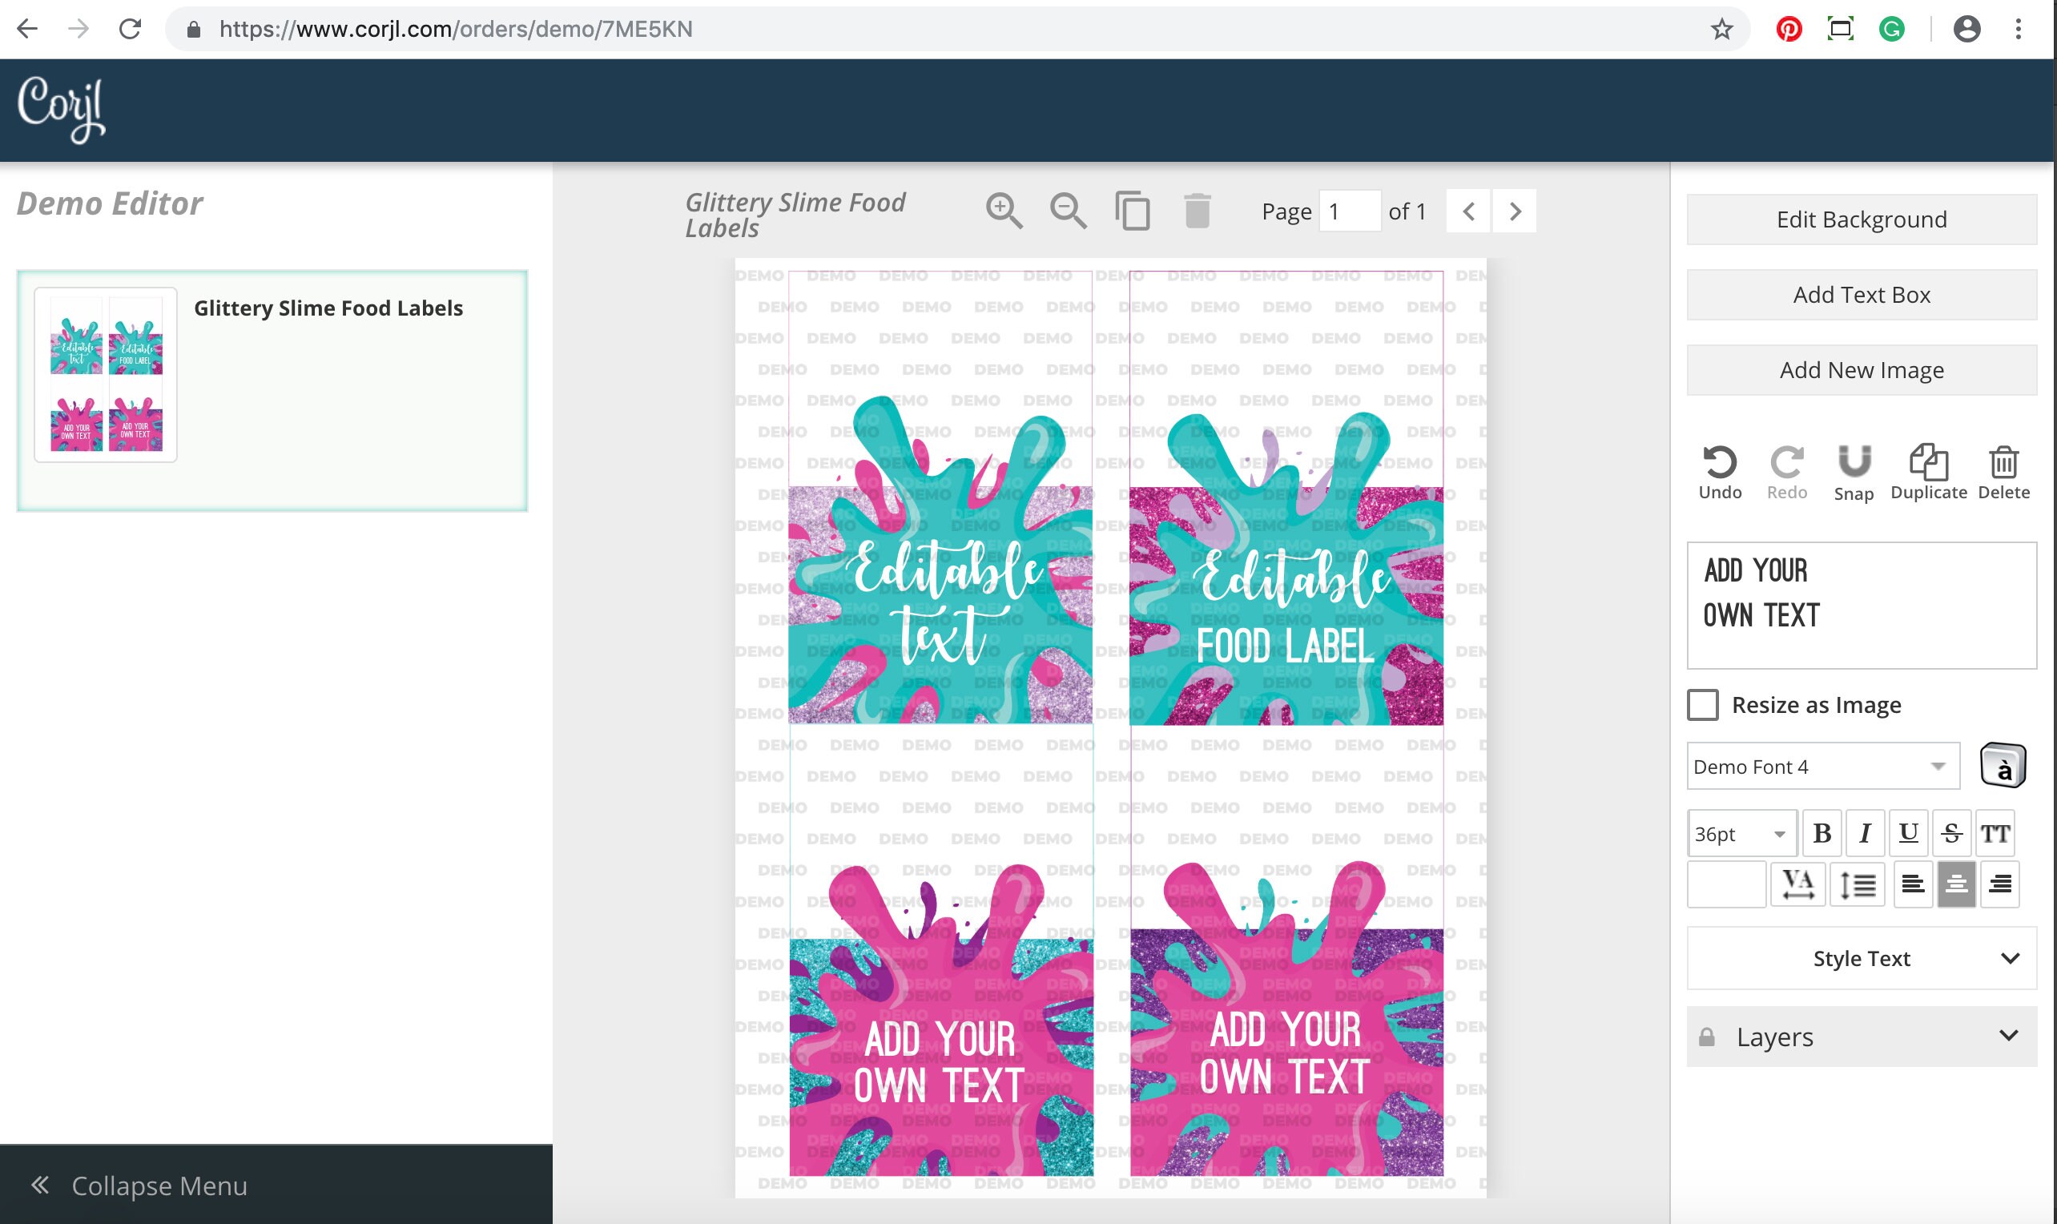Expand the Style Text section

pos(1862,958)
